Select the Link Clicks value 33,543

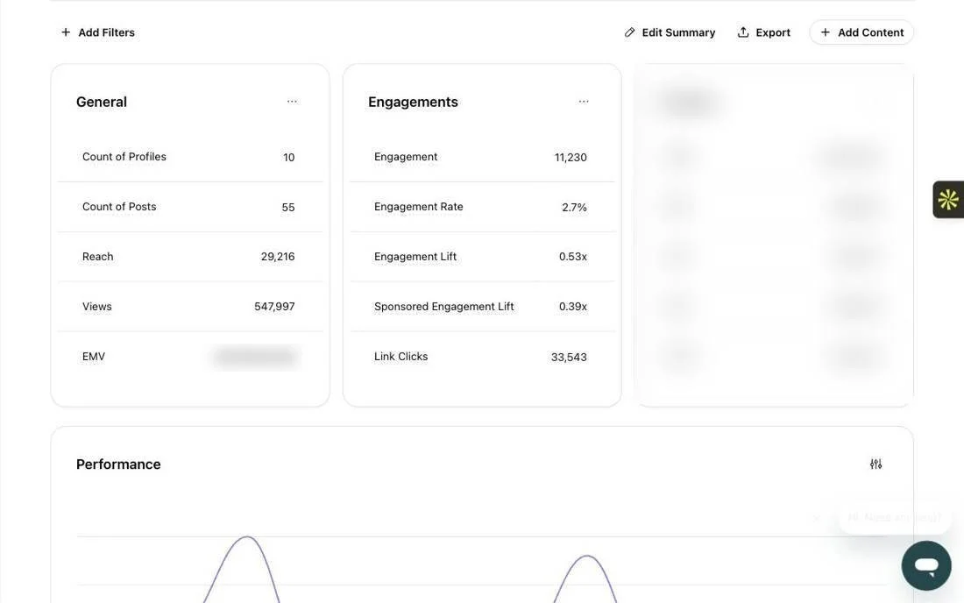point(570,357)
